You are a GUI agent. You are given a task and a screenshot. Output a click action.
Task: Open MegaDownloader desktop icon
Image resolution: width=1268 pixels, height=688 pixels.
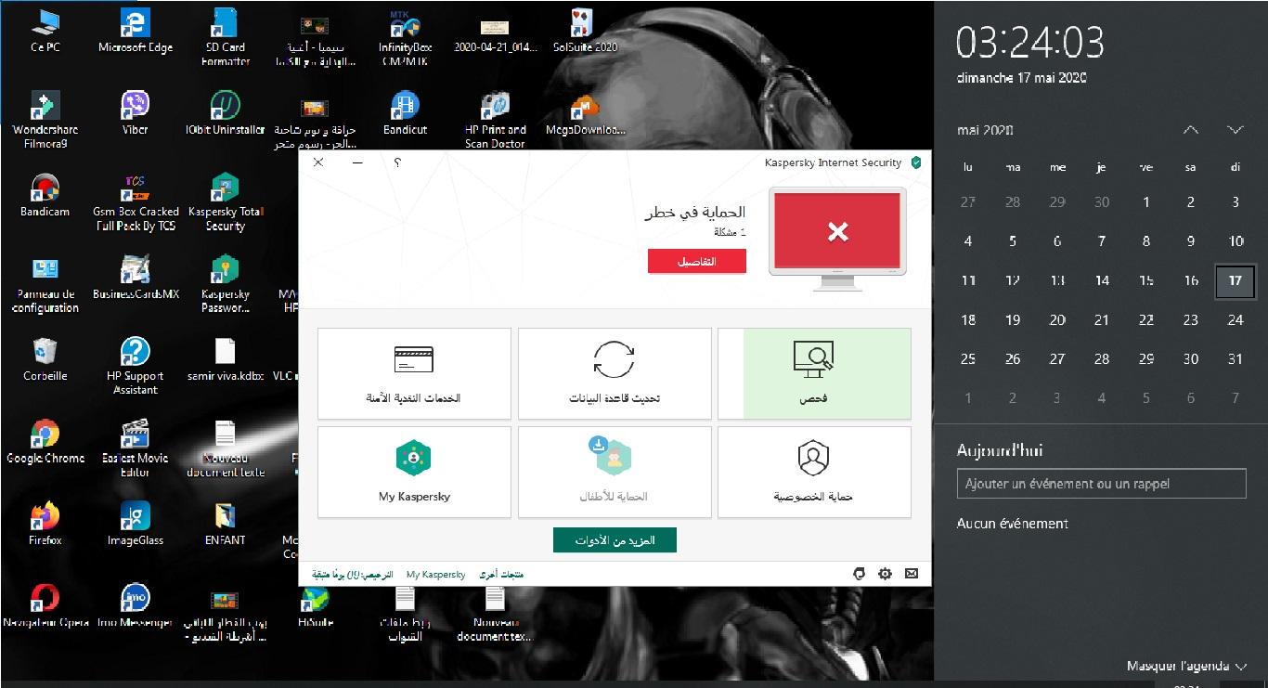click(x=585, y=113)
